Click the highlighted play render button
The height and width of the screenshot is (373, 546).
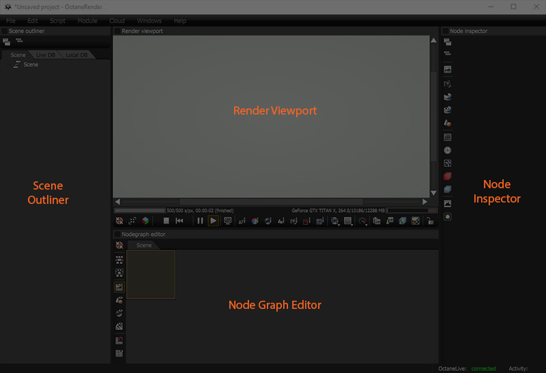pos(214,221)
